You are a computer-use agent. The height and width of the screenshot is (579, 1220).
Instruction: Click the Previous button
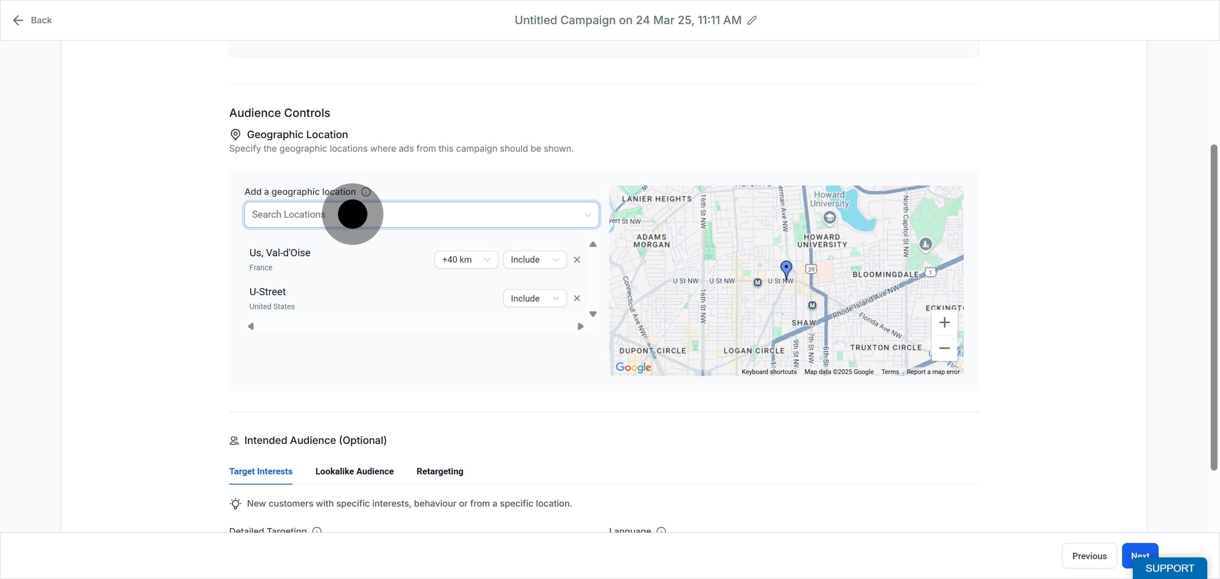[1089, 556]
